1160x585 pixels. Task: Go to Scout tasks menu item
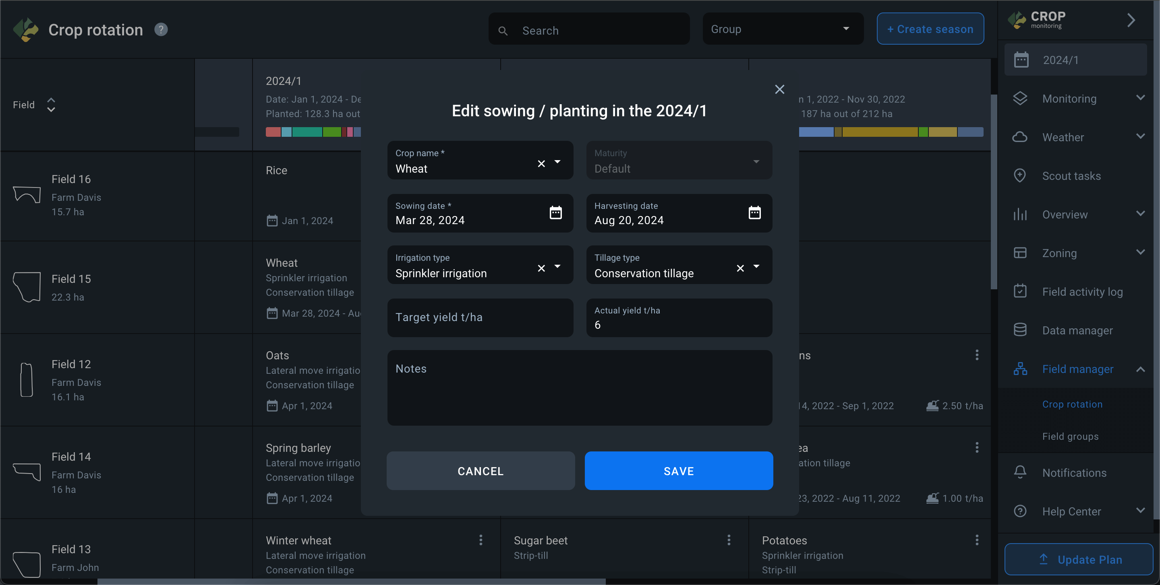(x=1071, y=176)
